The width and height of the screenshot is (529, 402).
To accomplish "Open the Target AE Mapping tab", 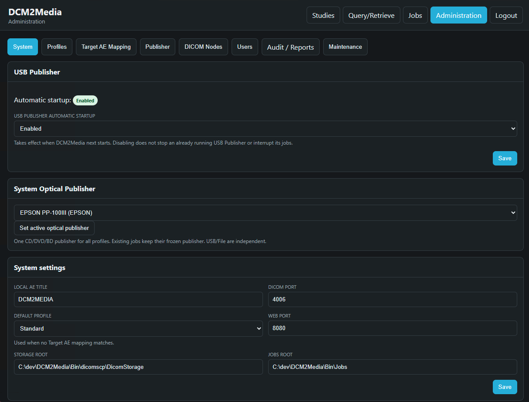I will pos(106,47).
